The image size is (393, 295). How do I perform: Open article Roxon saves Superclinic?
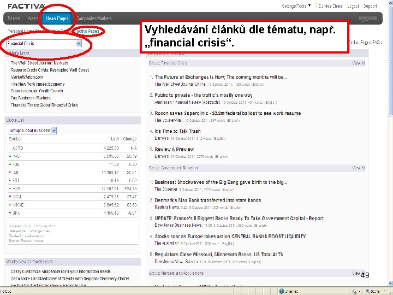coord(228,114)
